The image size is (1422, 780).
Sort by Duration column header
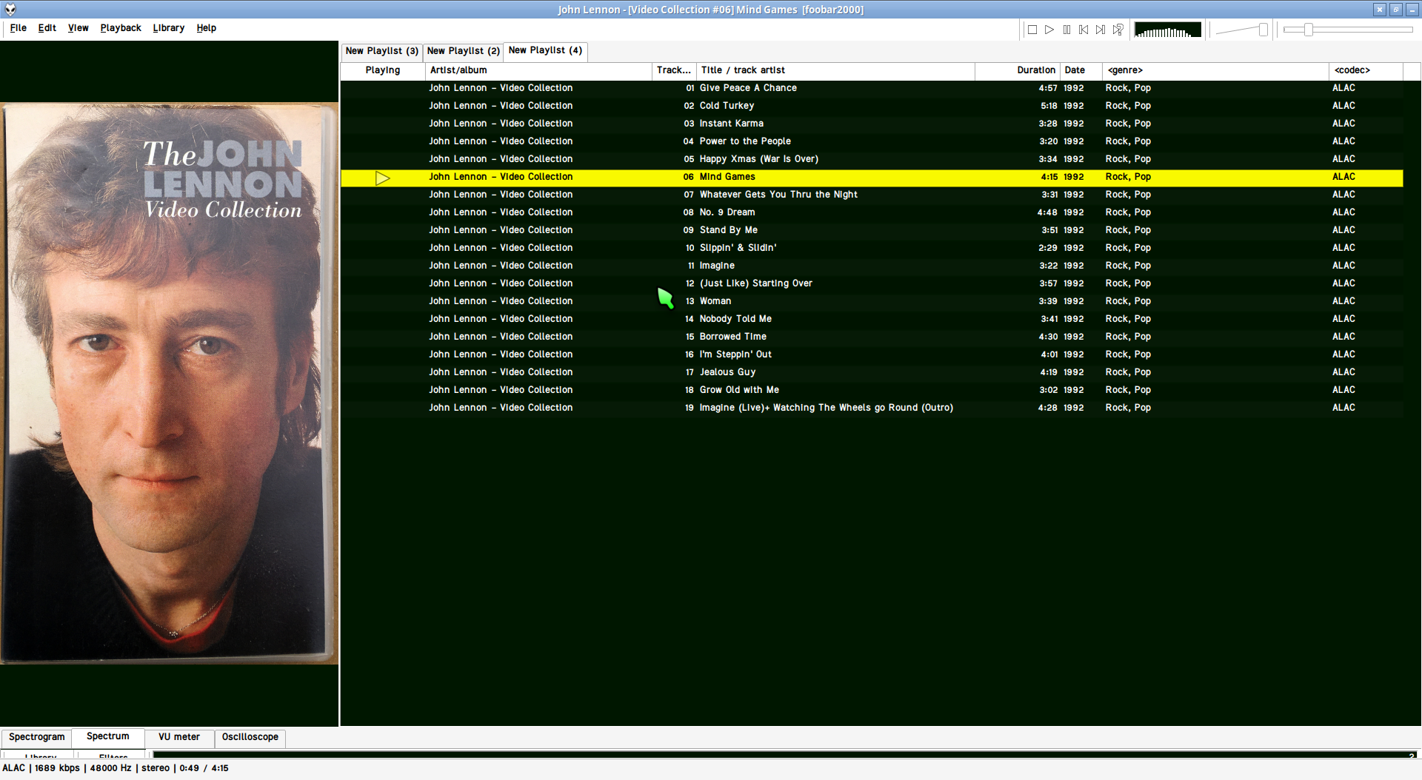point(1018,70)
